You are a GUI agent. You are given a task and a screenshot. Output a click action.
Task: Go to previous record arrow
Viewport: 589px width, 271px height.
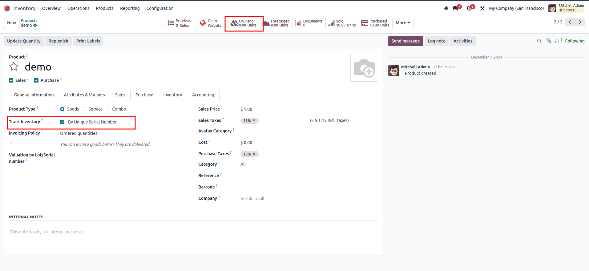tap(570, 22)
